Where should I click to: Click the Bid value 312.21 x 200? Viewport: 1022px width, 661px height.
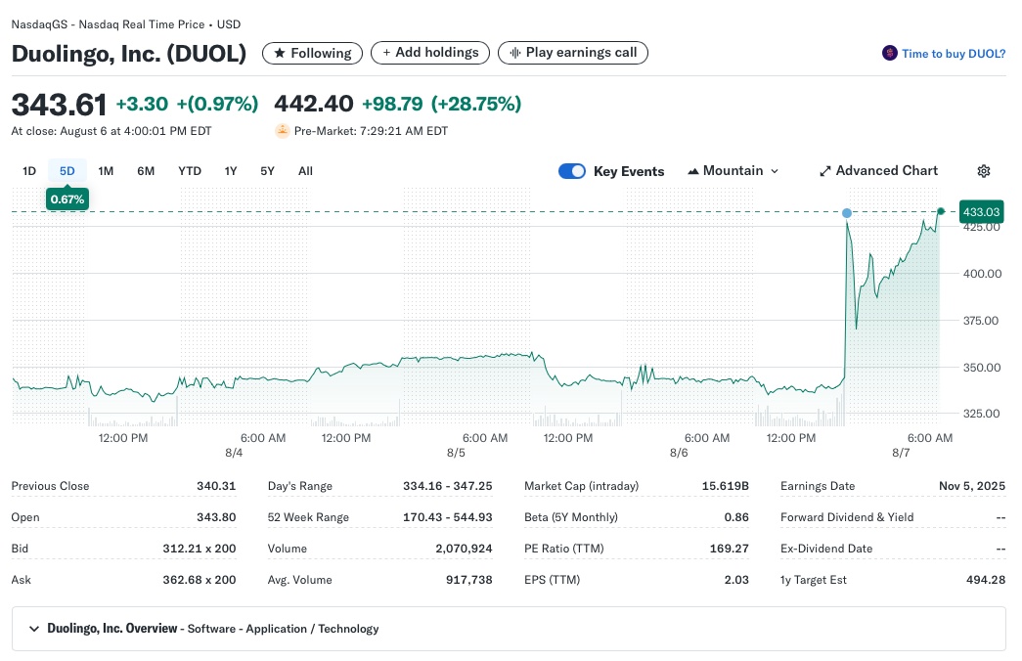(x=199, y=549)
